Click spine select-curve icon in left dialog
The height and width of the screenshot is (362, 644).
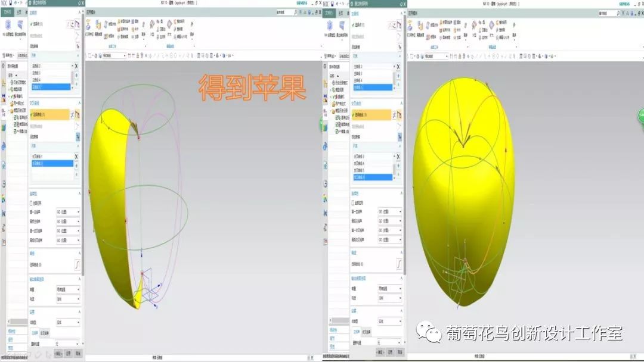[x=77, y=265]
